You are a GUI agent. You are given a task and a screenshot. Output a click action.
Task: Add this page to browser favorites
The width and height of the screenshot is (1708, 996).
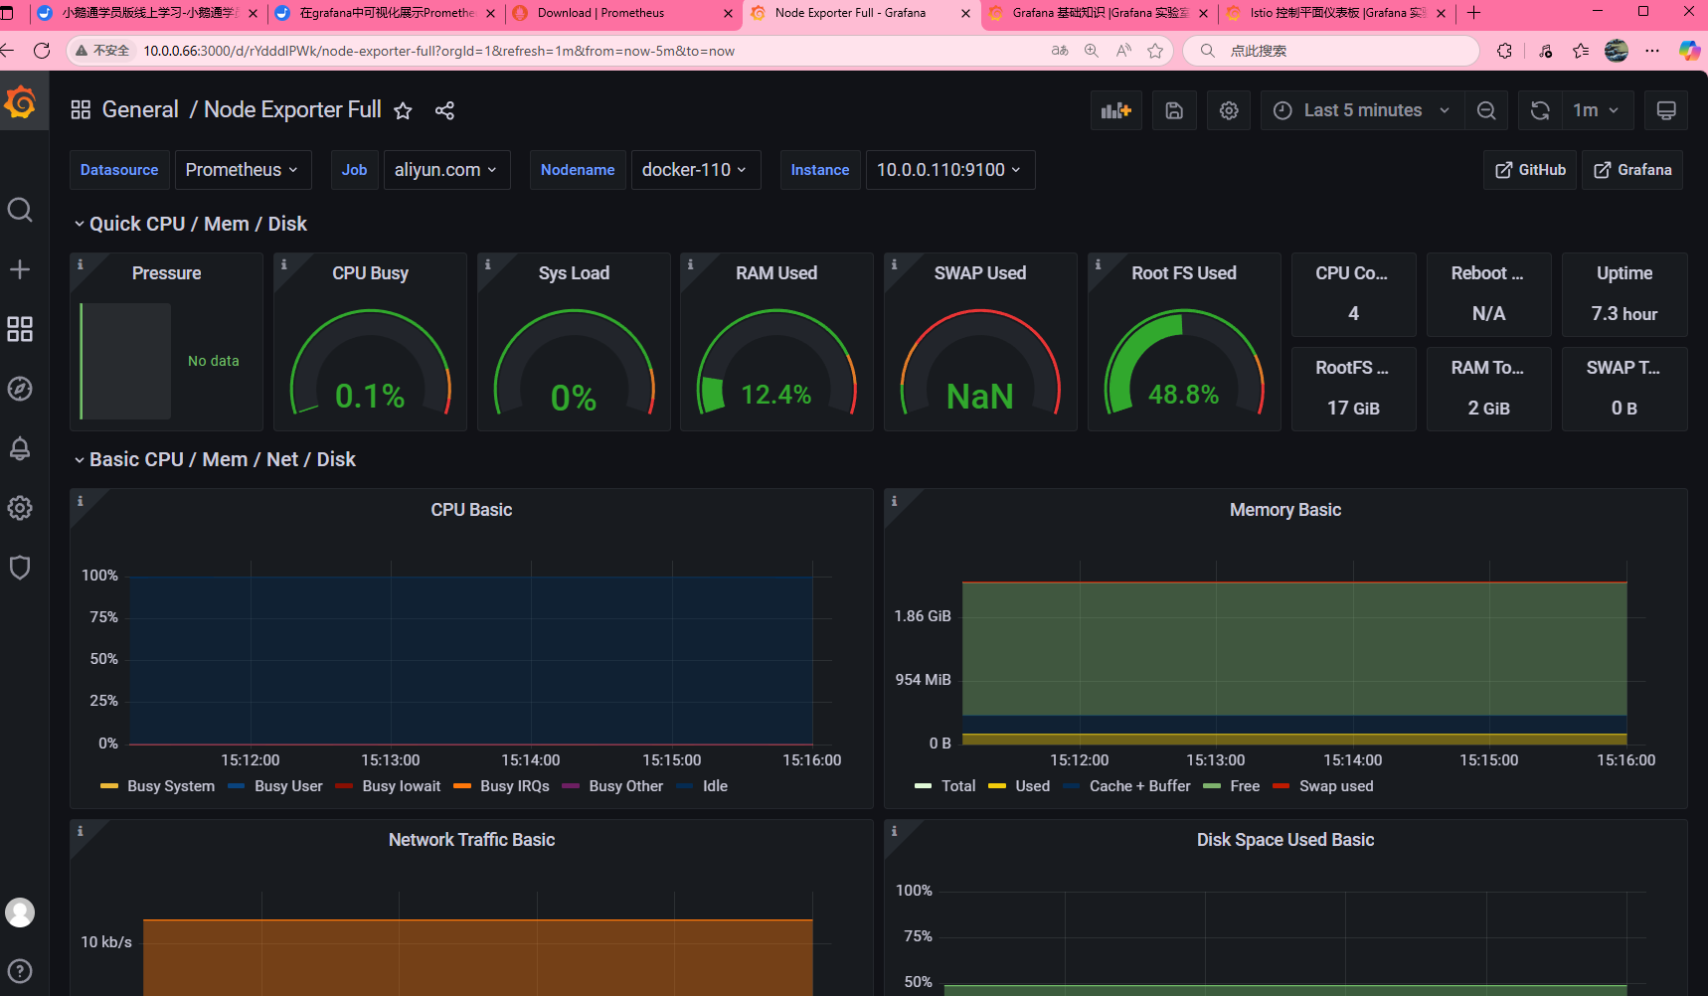[1155, 51]
